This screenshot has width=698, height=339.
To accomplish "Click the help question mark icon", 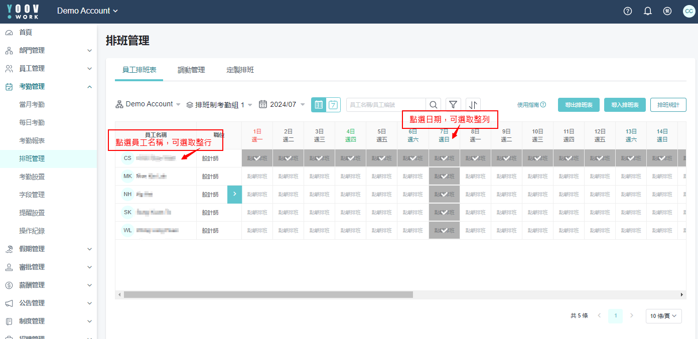I will point(627,11).
